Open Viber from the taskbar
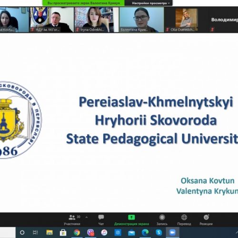The height and width of the screenshot is (238, 238). click(90, 233)
